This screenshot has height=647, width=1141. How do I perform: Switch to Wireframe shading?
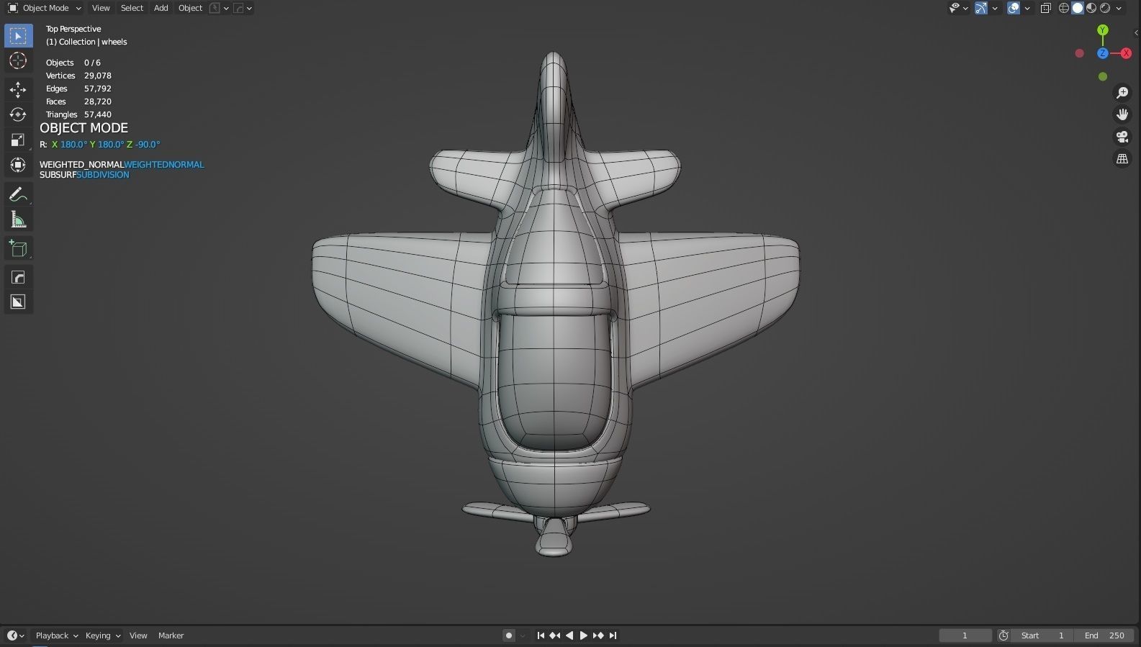[x=1064, y=8]
